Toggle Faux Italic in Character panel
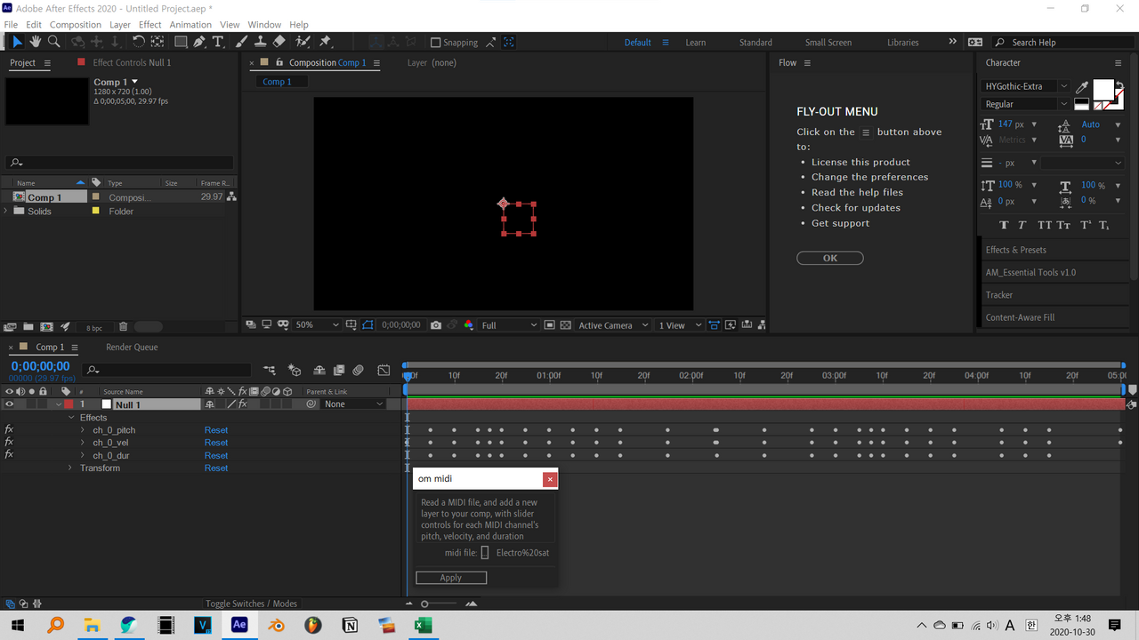Image resolution: width=1139 pixels, height=640 pixels. point(1022,225)
